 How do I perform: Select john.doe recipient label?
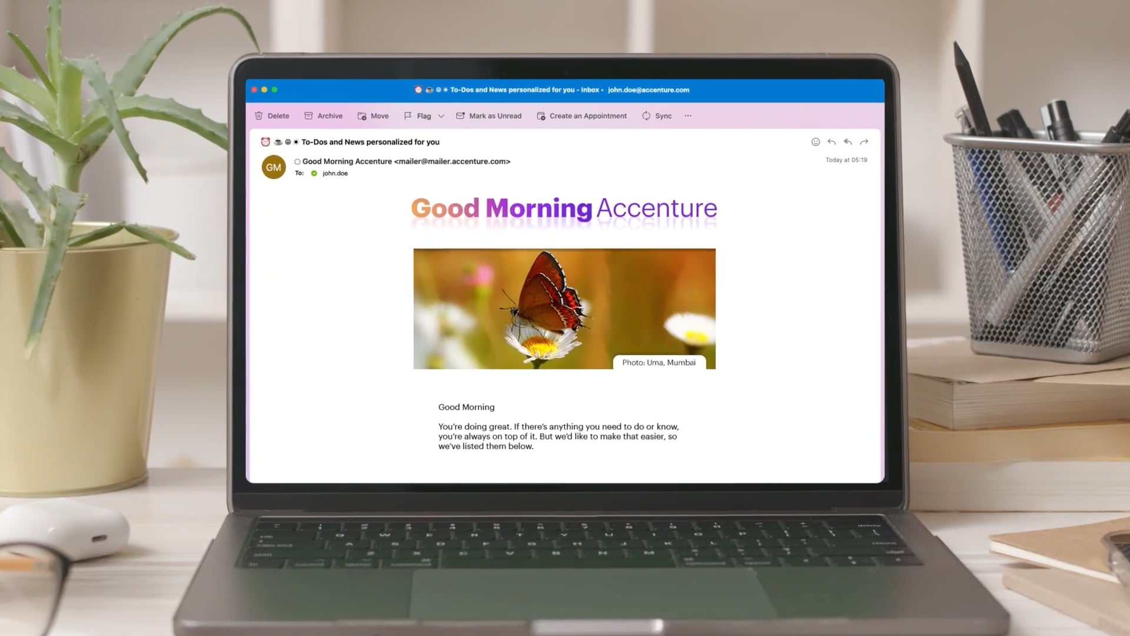pyautogui.click(x=334, y=173)
